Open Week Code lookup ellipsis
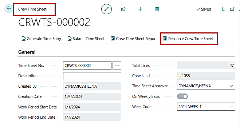This screenshot has width=240, height=131. [x=231, y=107]
